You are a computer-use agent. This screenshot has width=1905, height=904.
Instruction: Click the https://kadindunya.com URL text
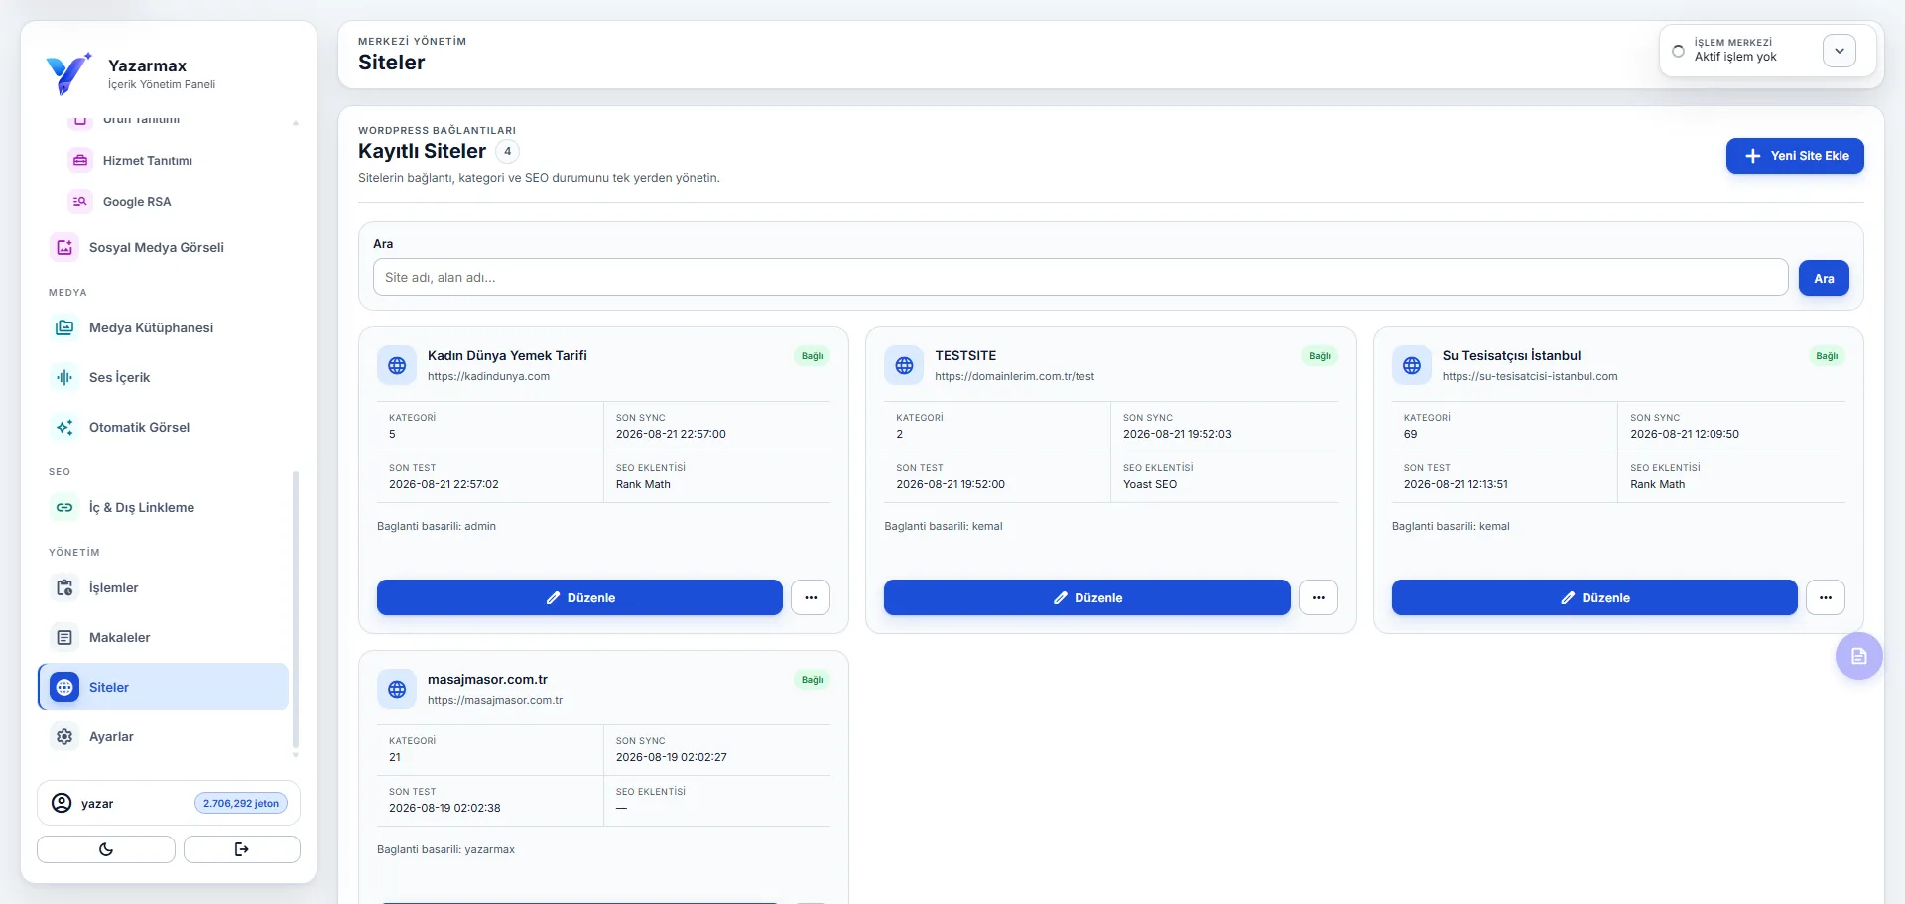click(x=488, y=377)
